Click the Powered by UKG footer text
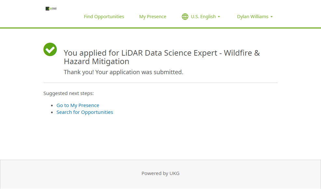Image resolution: width=321 pixels, height=189 pixels. [x=160, y=173]
